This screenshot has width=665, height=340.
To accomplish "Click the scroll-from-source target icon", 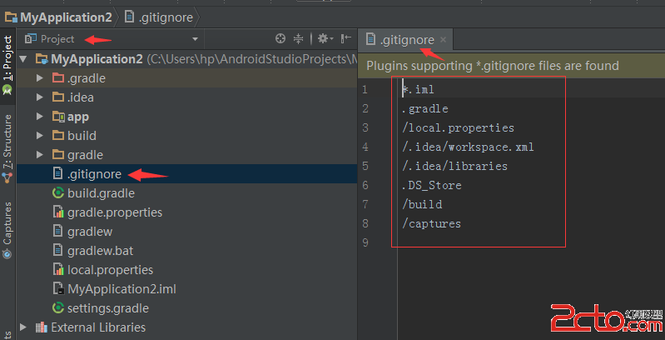I will click(x=280, y=38).
